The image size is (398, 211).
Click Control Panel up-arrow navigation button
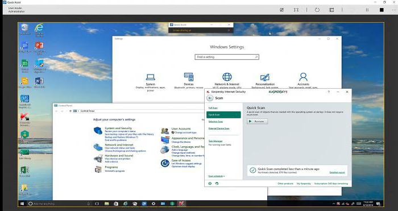[x=71, y=111]
